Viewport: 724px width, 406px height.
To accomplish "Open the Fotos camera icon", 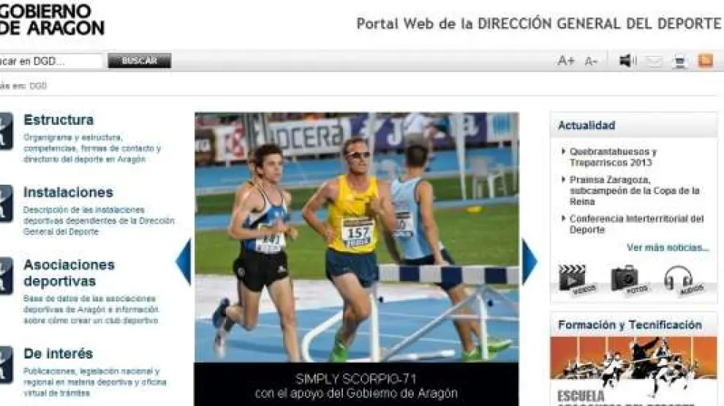I will point(625,279).
